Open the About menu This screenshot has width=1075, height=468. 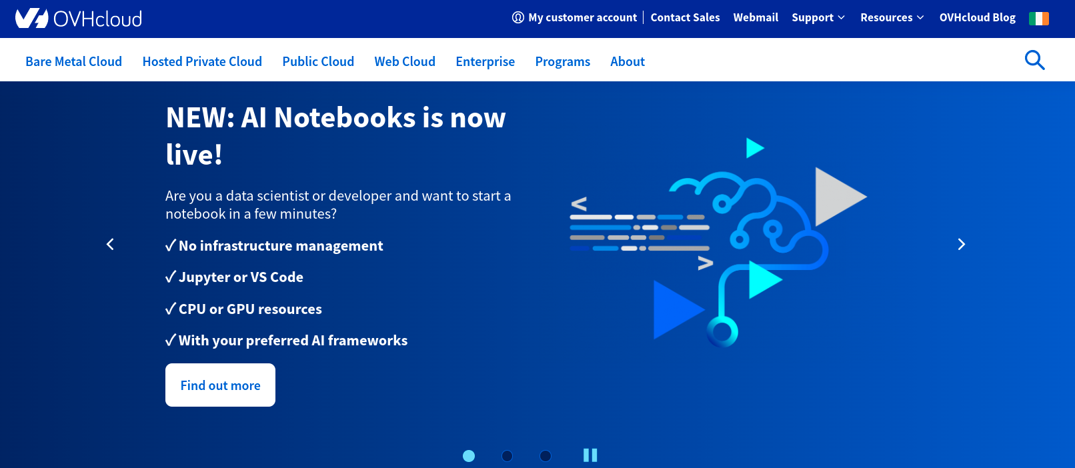point(628,61)
